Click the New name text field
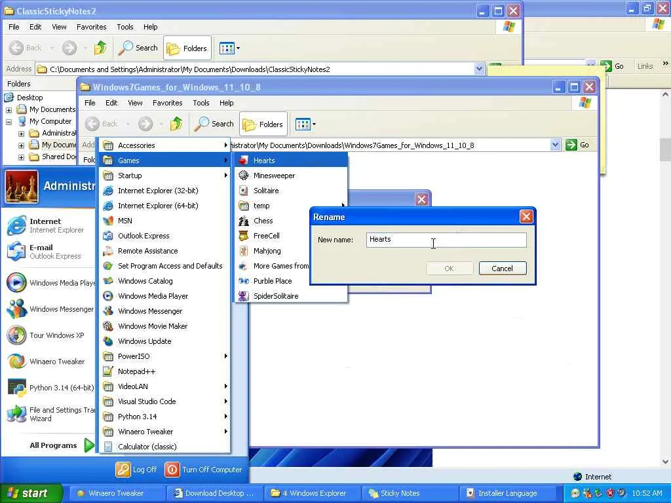The image size is (671, 503). (x=446, y=240)
